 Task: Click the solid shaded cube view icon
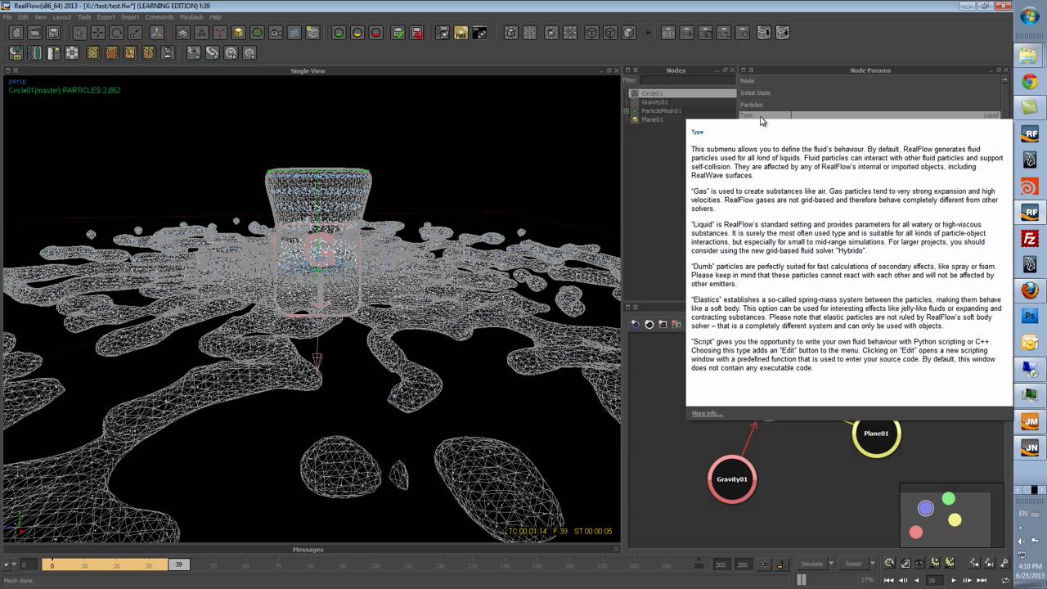point(629,33)
